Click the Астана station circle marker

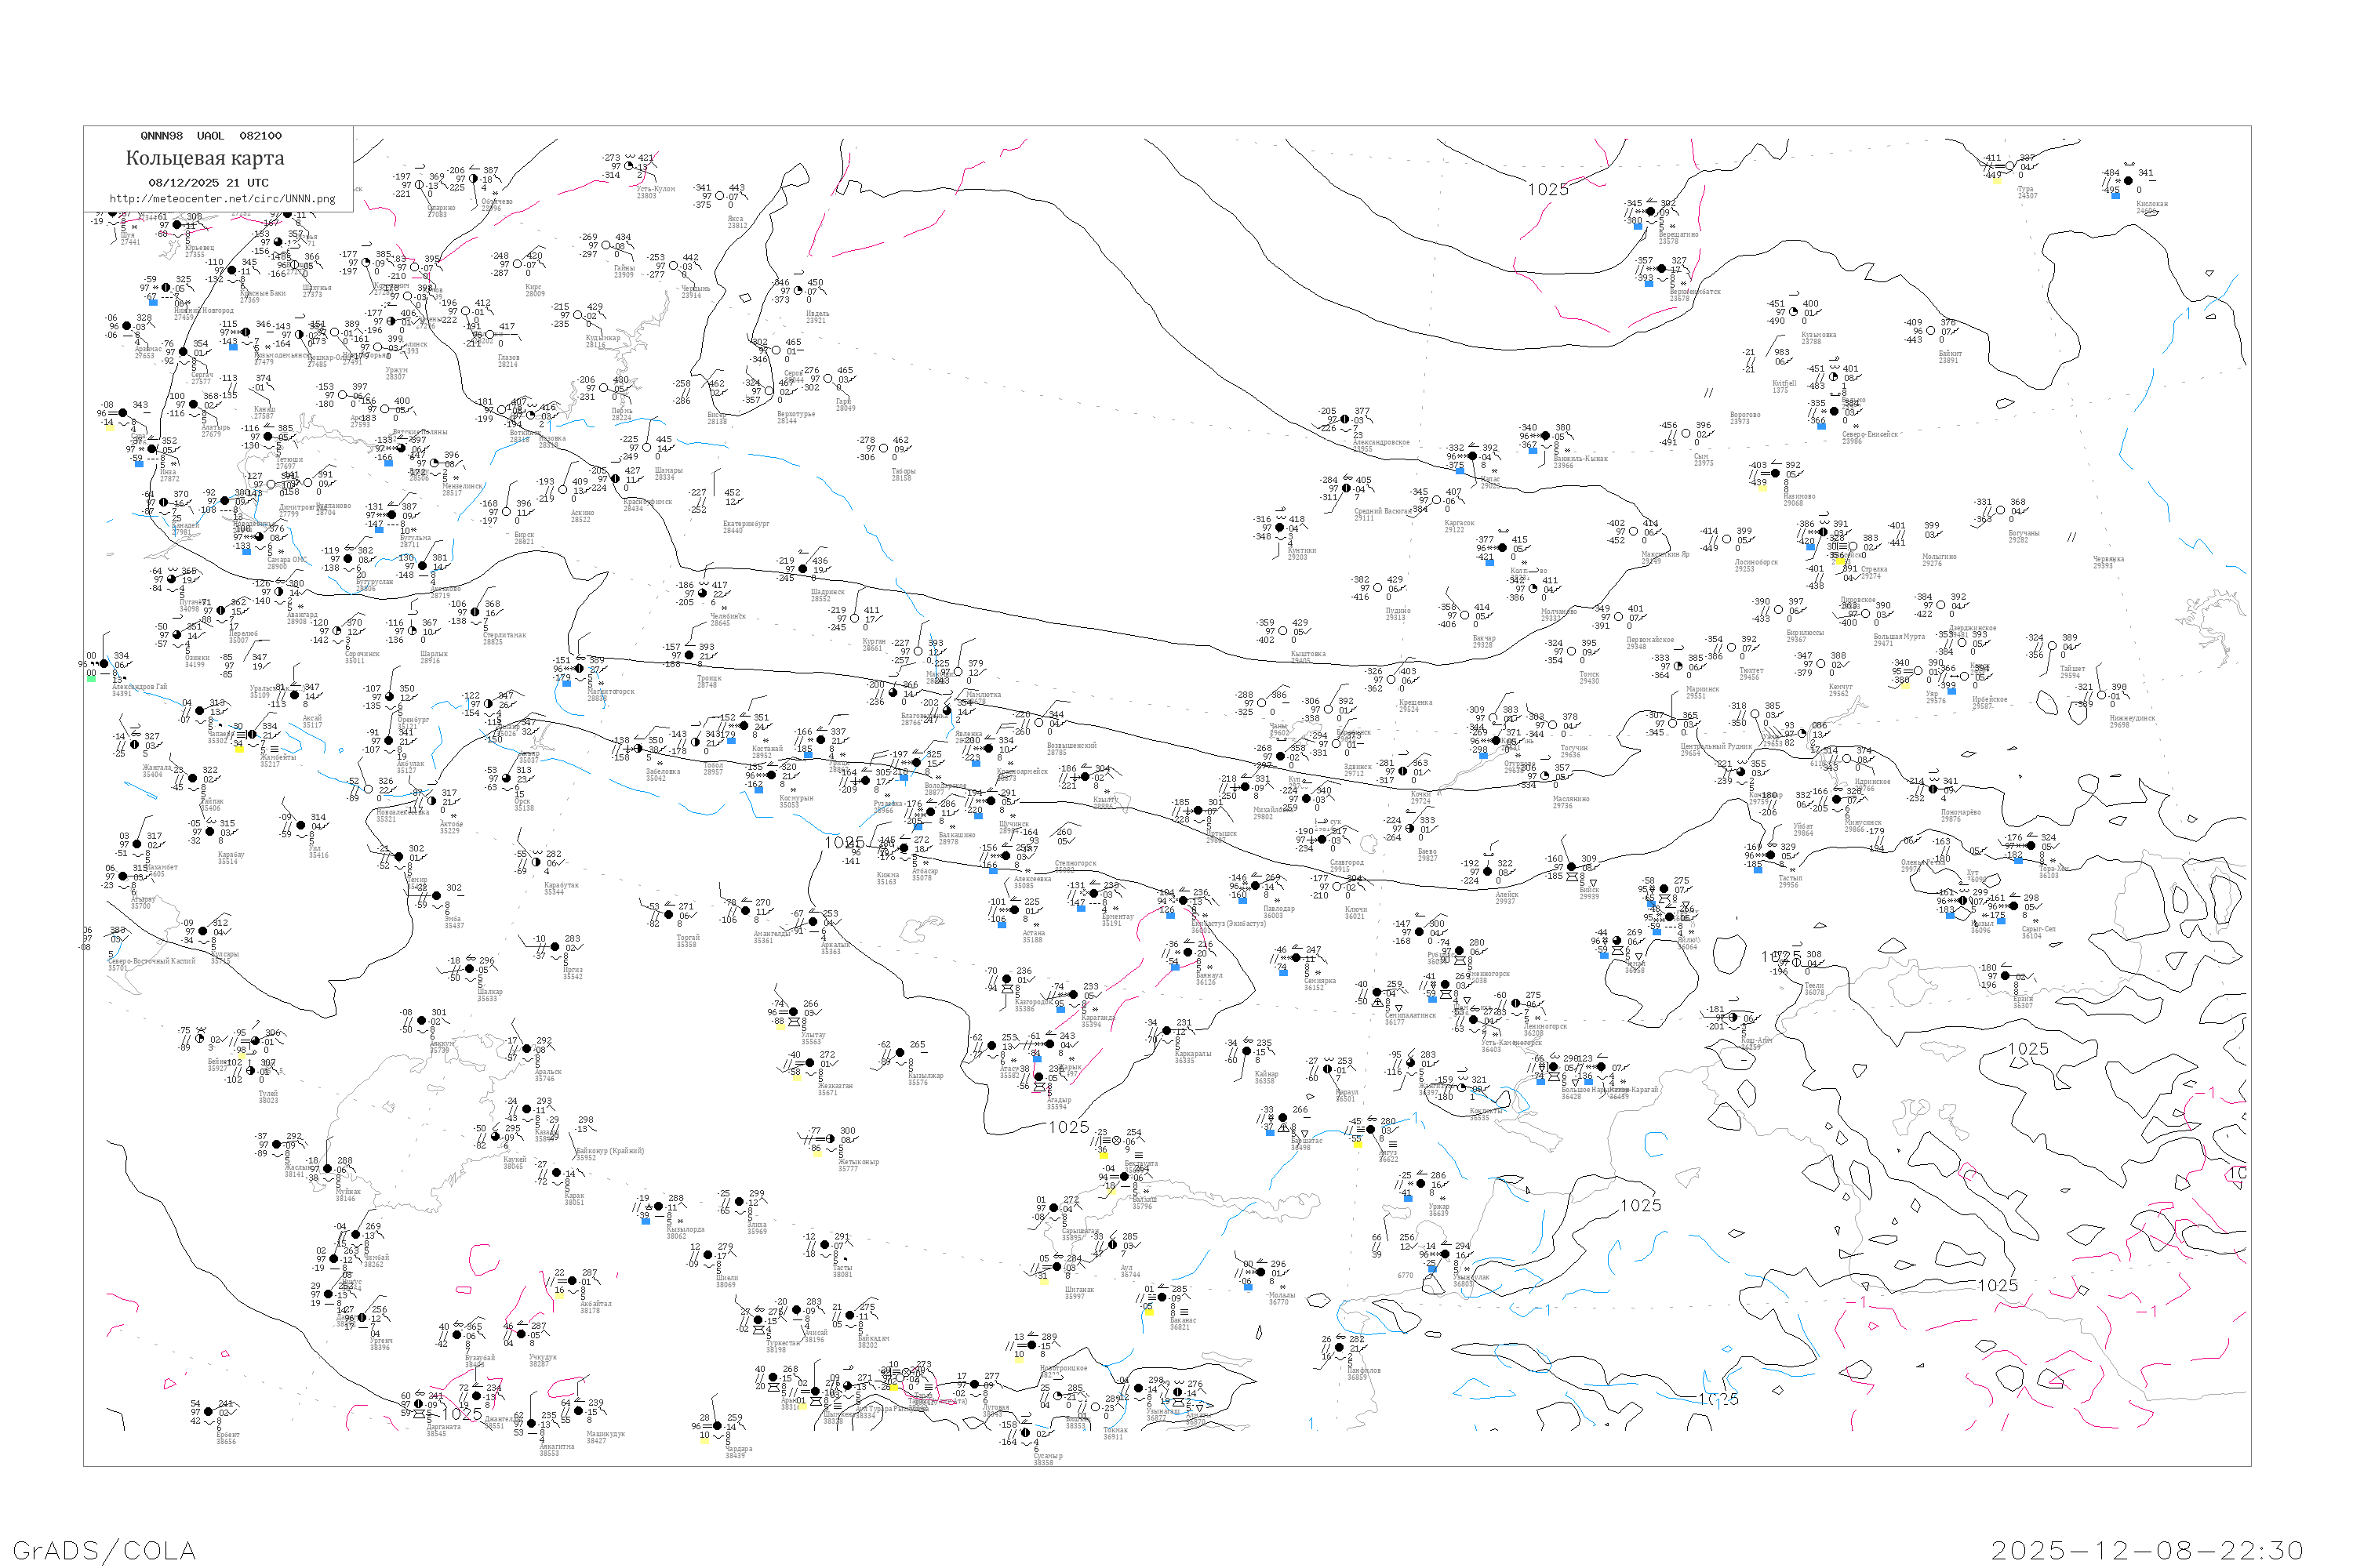[1016, 910]
